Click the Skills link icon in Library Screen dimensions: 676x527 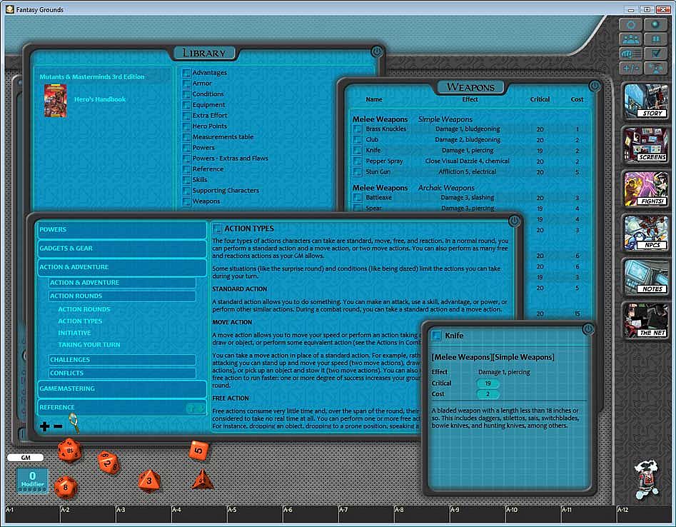(x=186, y=180)
